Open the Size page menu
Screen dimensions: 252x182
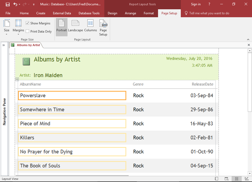pos(7,27)
